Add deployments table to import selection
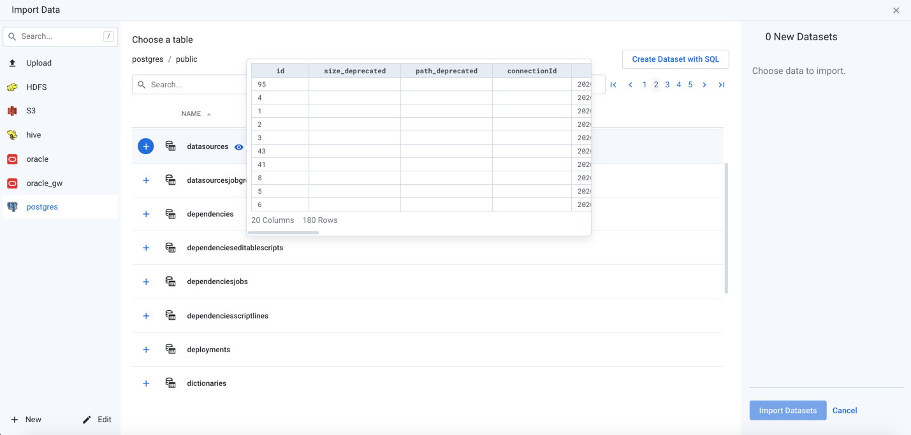Image resolution: width=911 pixels, height=435 pixels. (x=146, y=350)
